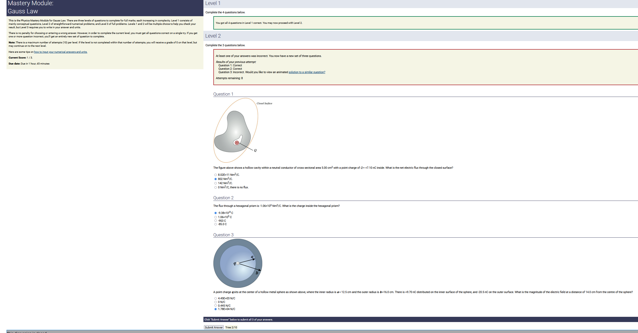This screenshot has height=333, width=638.
Task: Select the 8.02E+11 Nm²/C answer option
Action: pyautogui.click(x=215, y=175)
